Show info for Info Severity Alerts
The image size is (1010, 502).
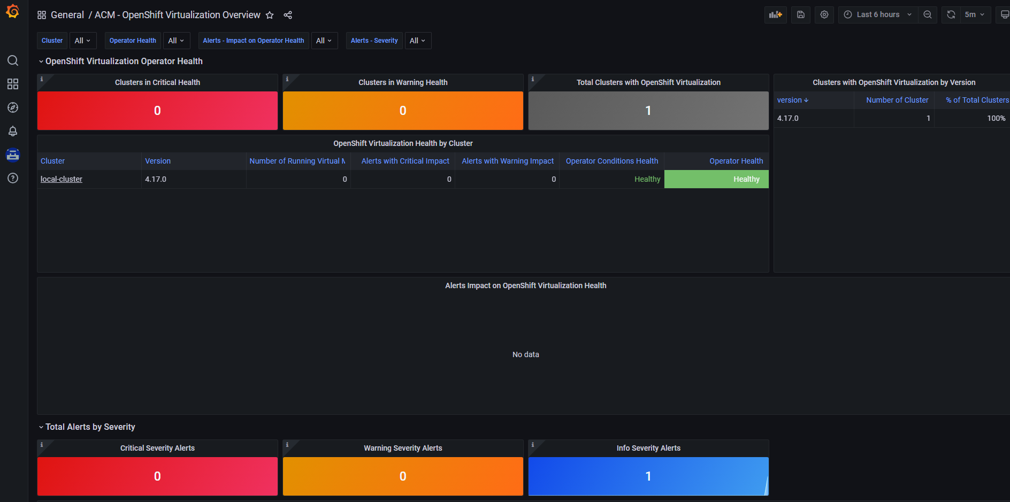tap(533, 445)
